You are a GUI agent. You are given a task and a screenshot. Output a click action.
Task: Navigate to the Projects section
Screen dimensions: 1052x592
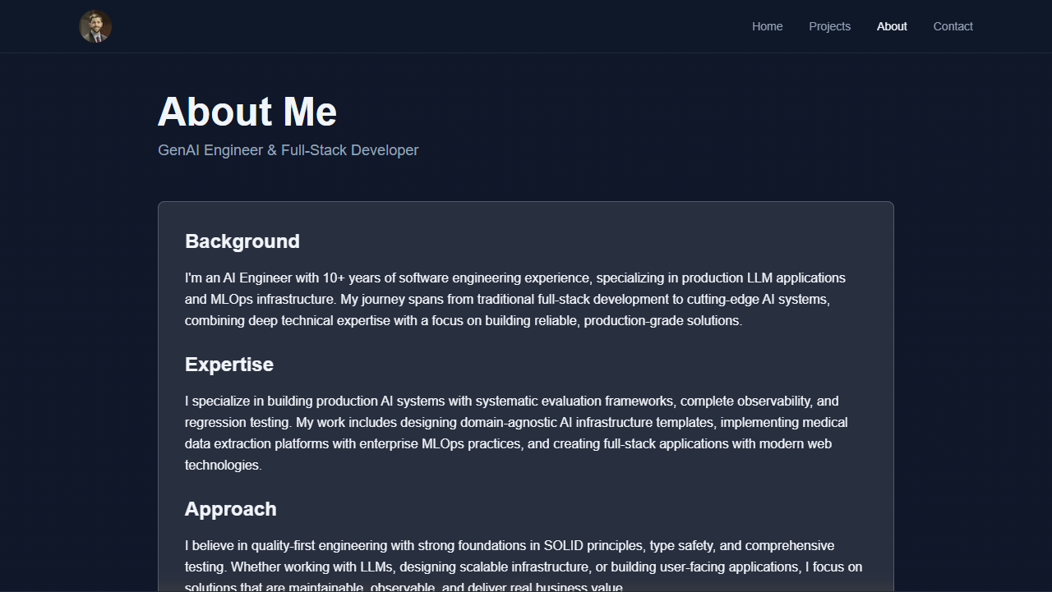[829, 26]
